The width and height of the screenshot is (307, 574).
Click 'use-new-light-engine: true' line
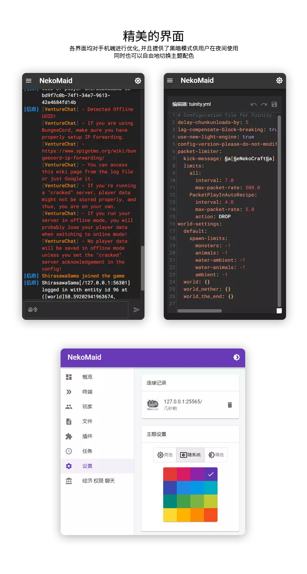[x=216, y=137]
